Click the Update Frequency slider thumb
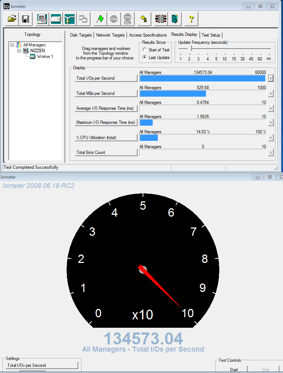This screenshot has width=283, height=373. [190, 49]
